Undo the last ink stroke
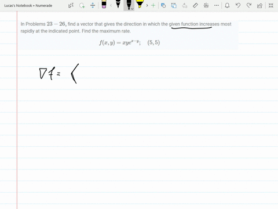 238,5
